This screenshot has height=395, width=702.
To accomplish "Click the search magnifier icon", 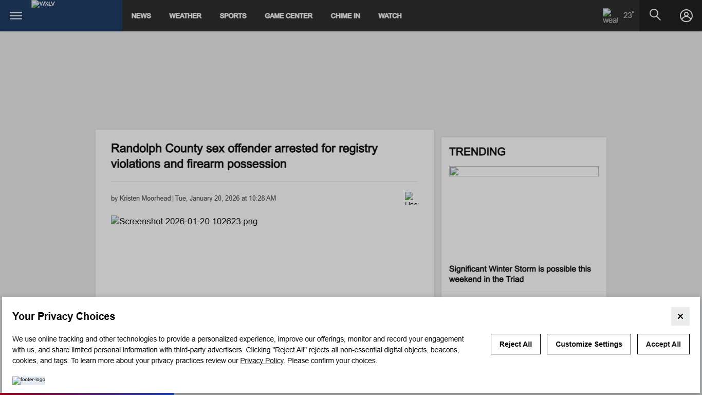I will pyautogui.click(x=655, y=15).
